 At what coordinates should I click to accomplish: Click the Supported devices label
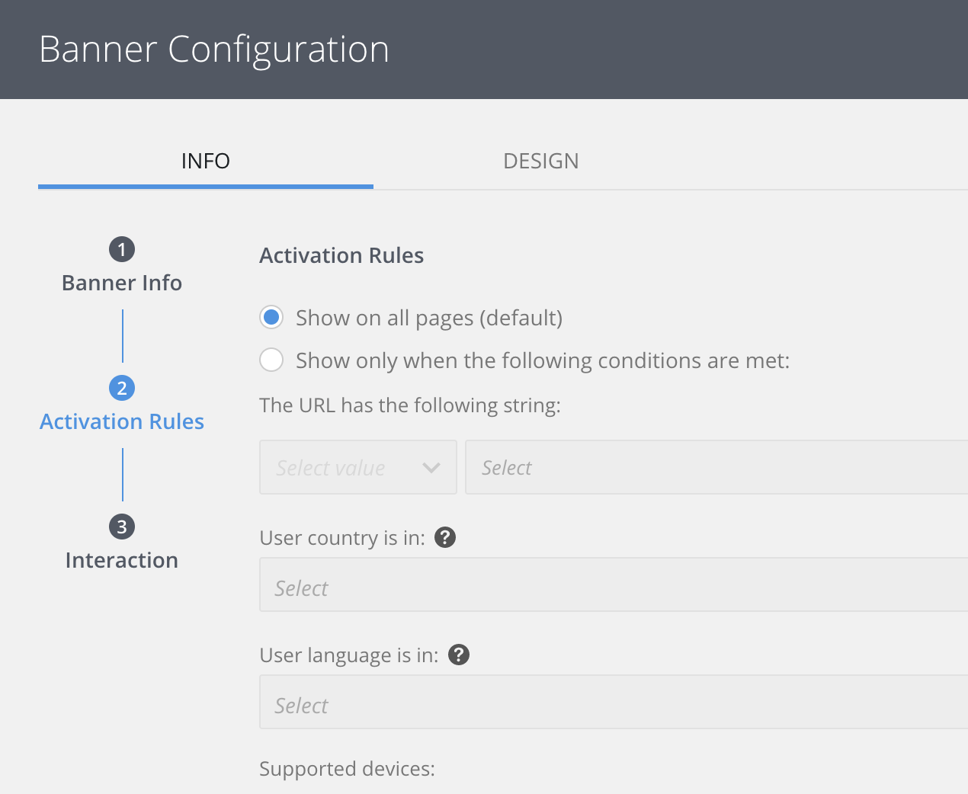point(347,769)
